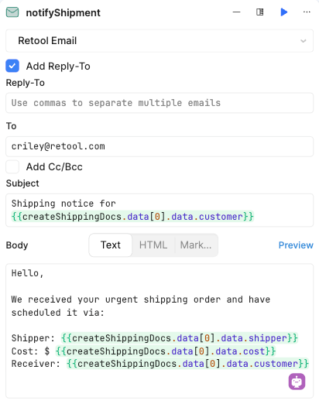
Task: Open the purple AI assistant robot icon
Action: [297, 382]
